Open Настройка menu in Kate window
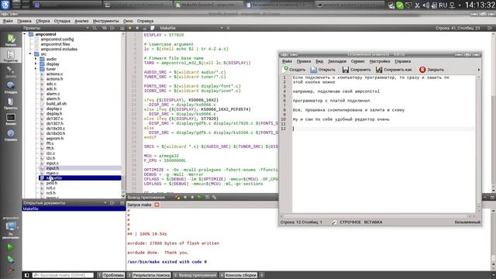496x279 pixels. point(380,61)
